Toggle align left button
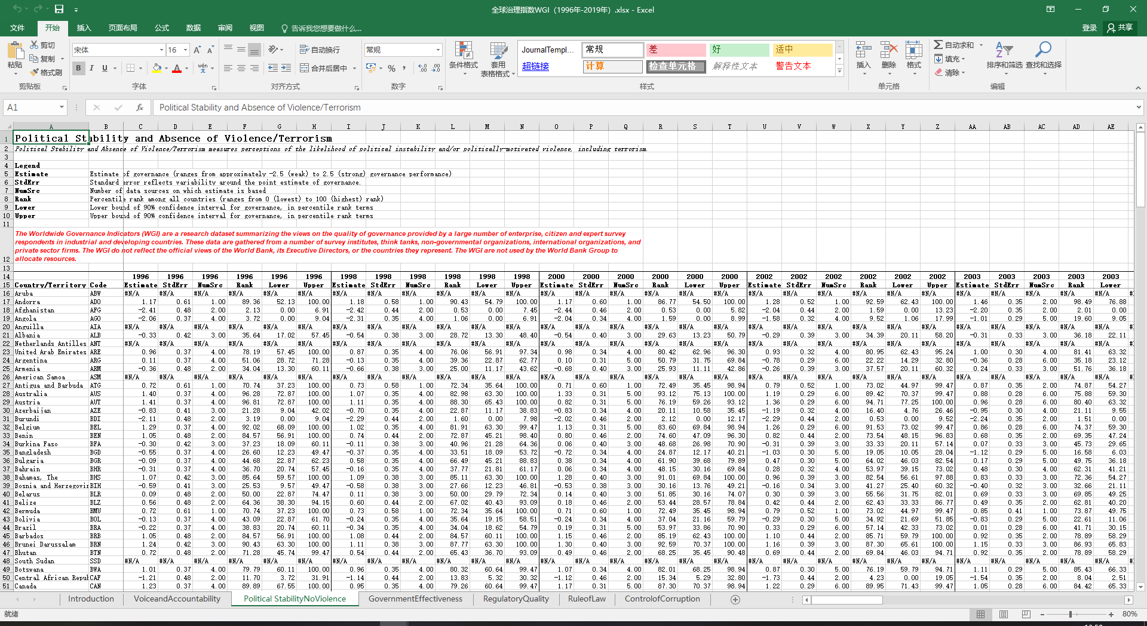This screenshot has height=626, width=1147. pos(228,69)
